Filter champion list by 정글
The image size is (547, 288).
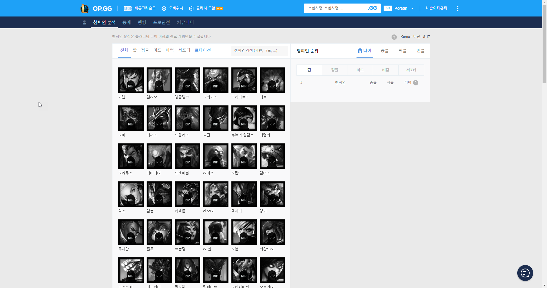point(145,50)
